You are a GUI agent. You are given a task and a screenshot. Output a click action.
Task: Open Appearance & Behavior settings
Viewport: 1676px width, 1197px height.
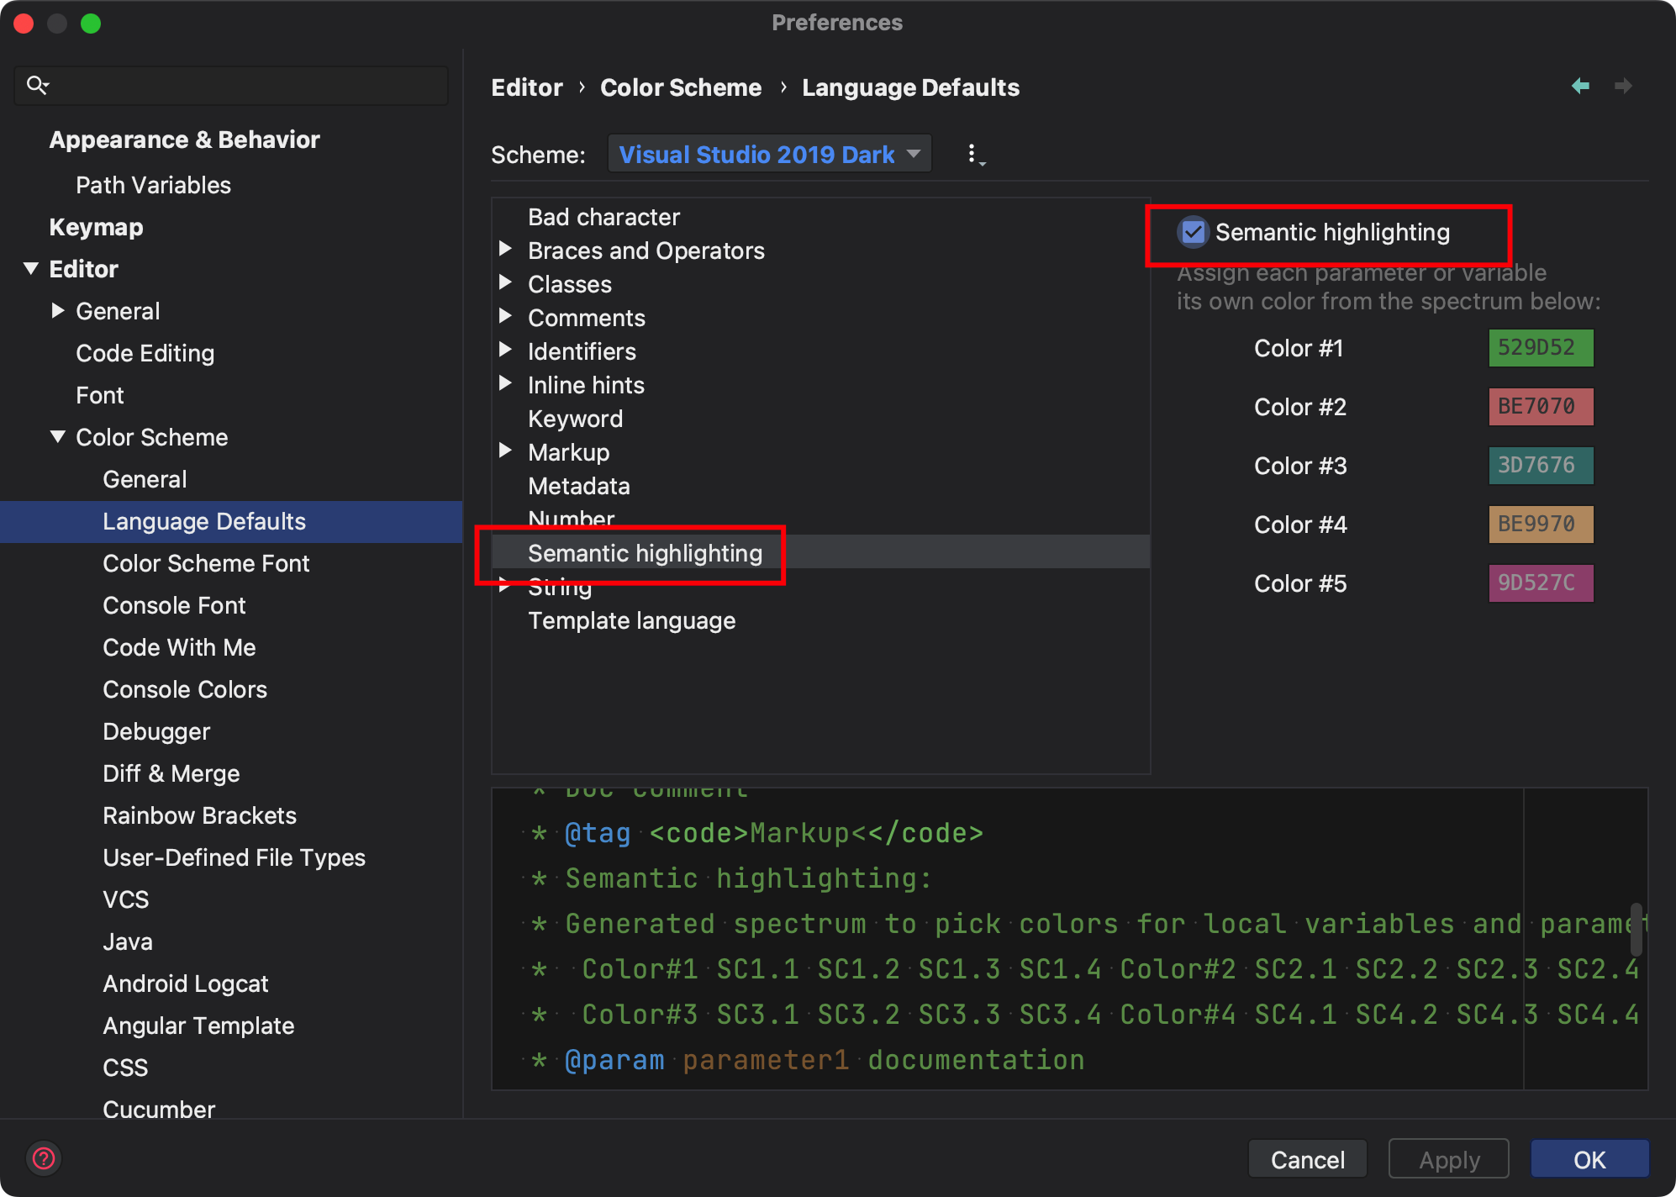click(184, 140)
